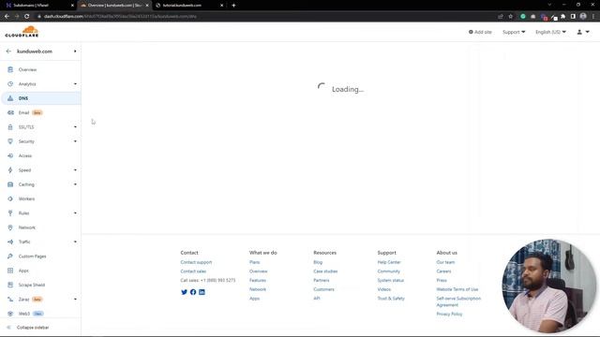Image resolution: width=600 pixels, height=337 pixels.
Task: Open the Support dropdown
Action: point(514,32)
